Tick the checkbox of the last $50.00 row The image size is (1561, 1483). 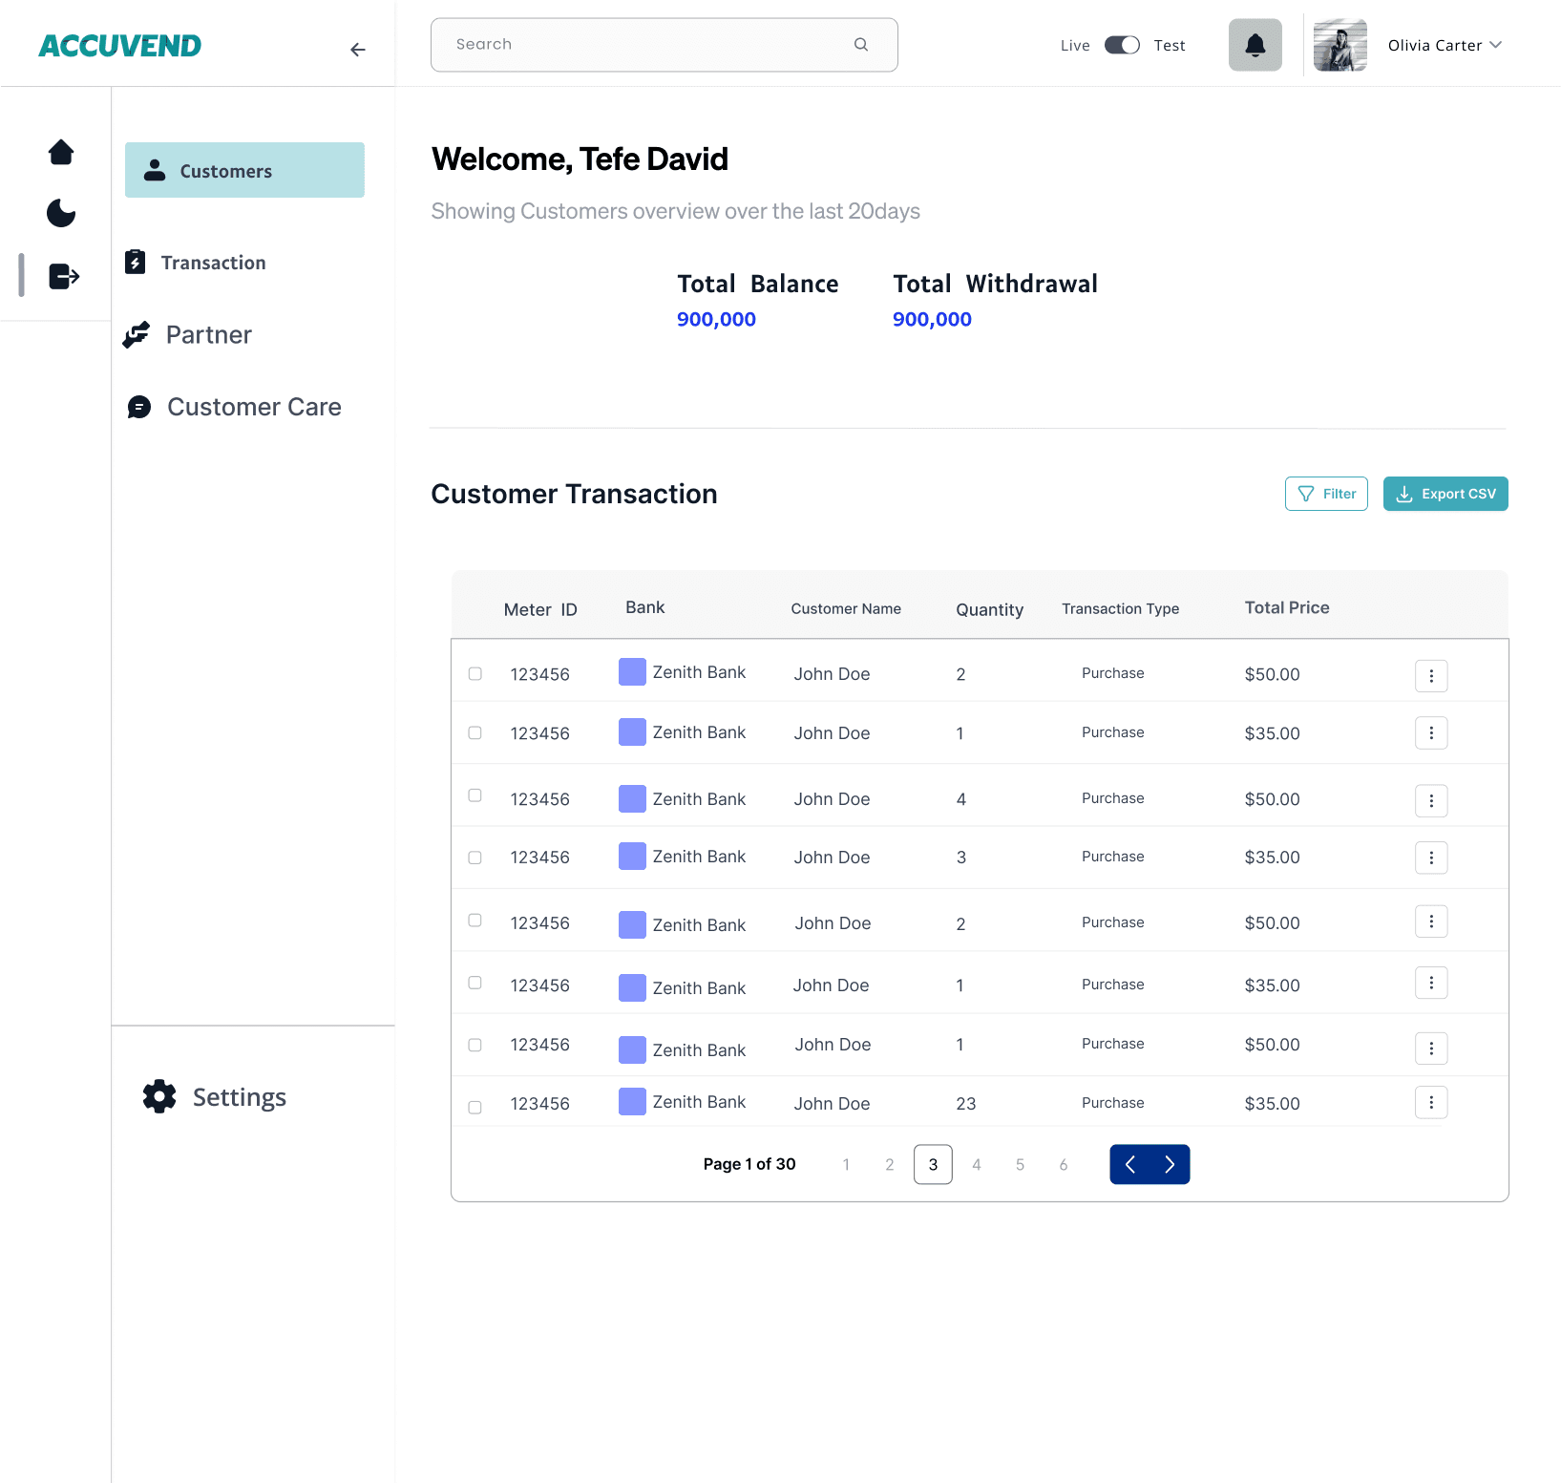pyautogui.click(x=475, y=1045)
